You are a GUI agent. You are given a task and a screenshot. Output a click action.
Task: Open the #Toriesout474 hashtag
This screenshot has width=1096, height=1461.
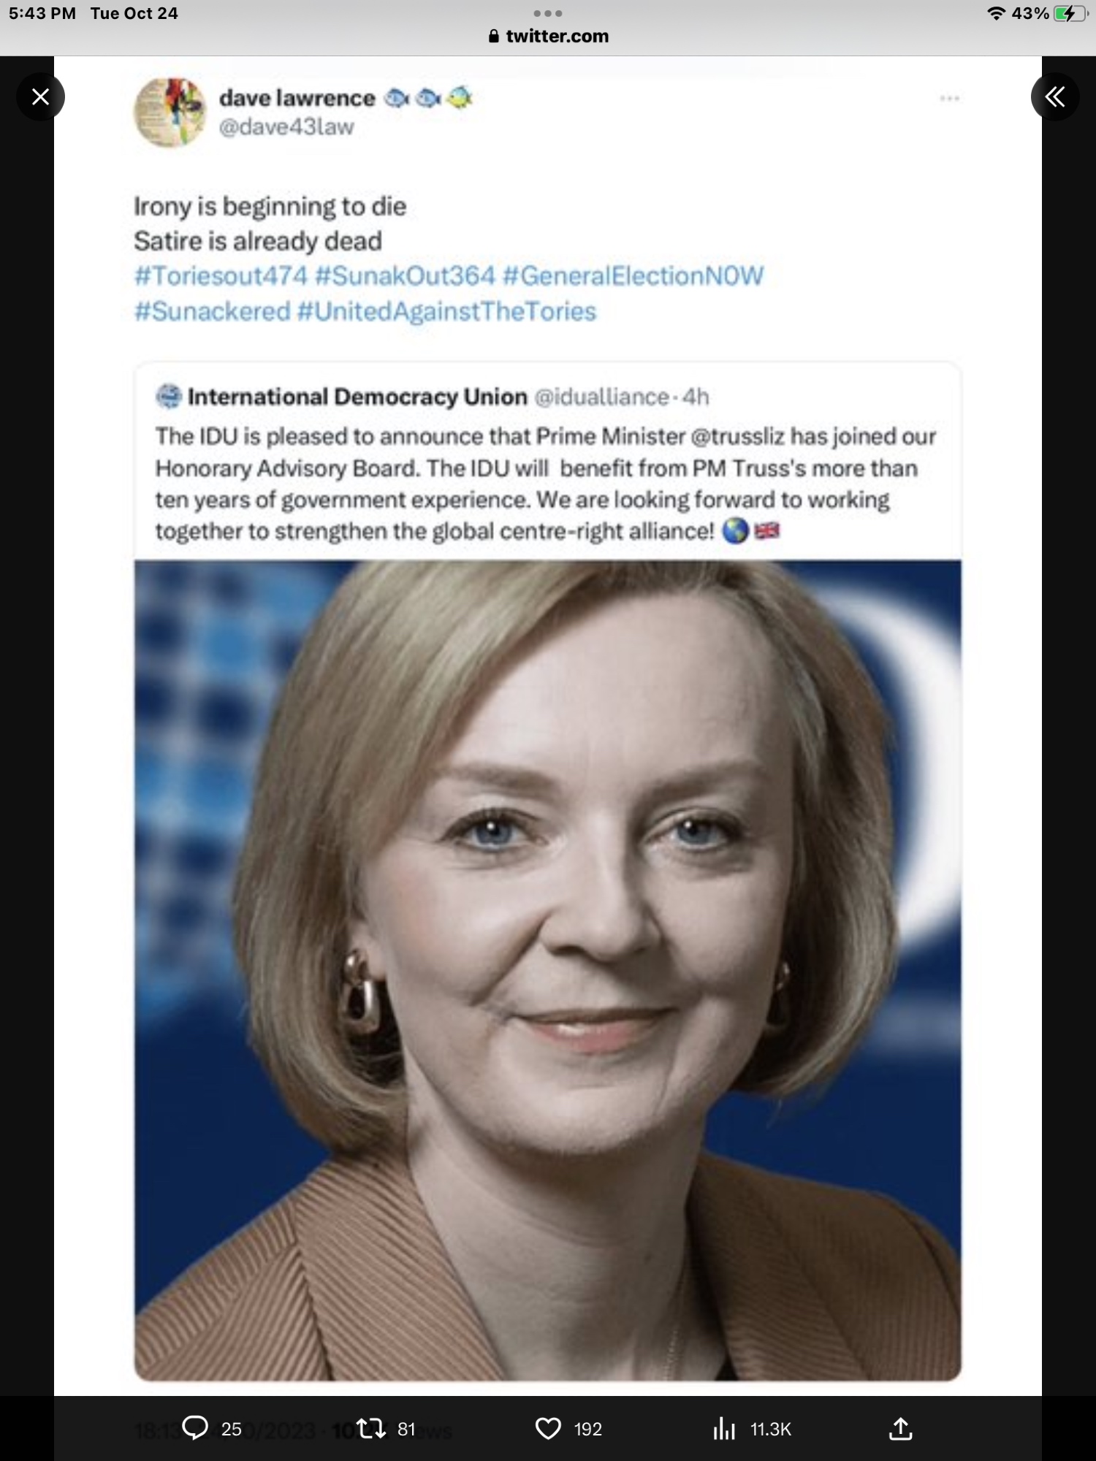pos(221,276)
